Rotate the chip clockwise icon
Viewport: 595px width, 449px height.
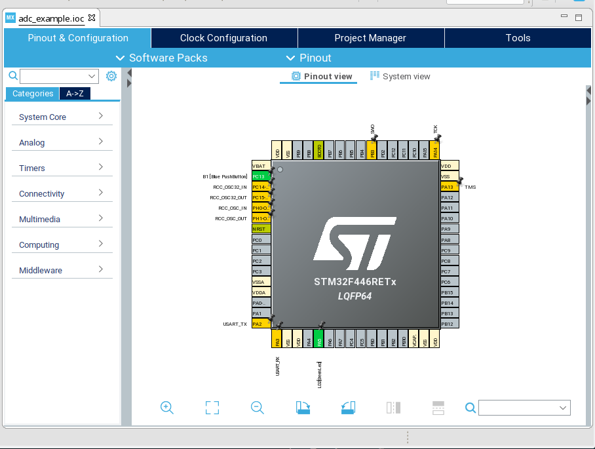coord(303,408)
